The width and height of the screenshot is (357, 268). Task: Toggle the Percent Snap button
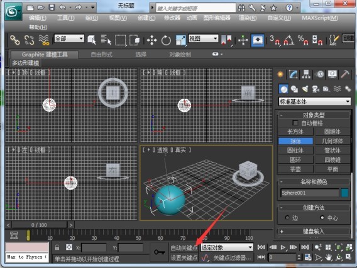(303, 40)
